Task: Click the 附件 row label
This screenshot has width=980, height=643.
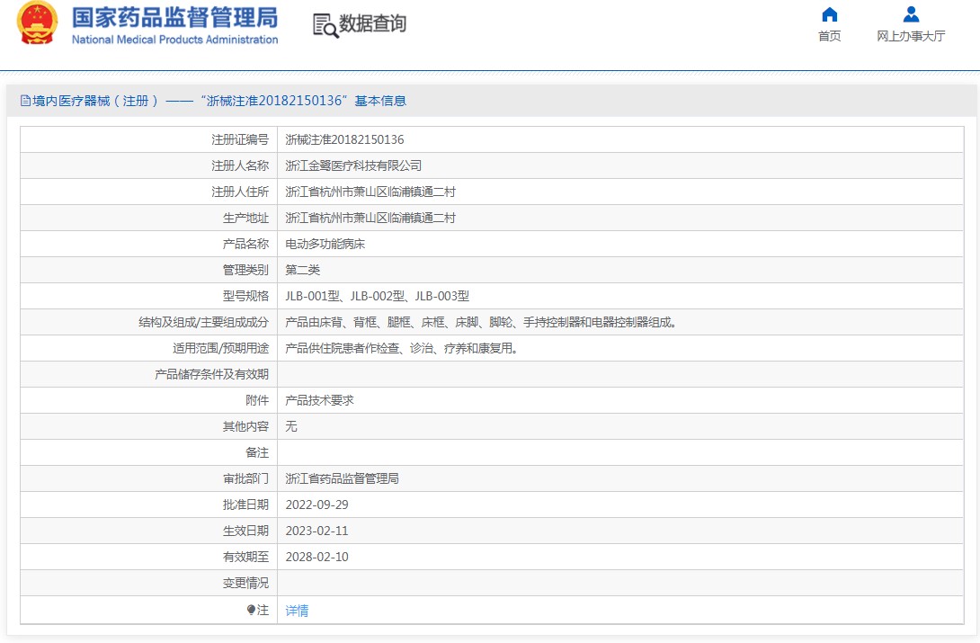Action: (x=257, y=400)
